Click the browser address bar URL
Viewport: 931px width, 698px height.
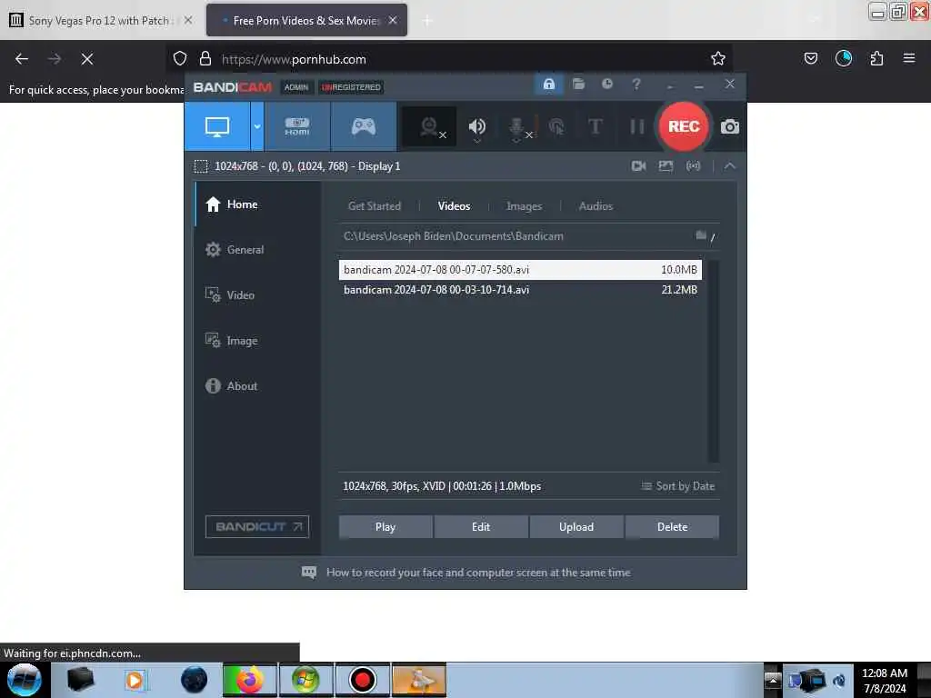[x=294, y=59]
